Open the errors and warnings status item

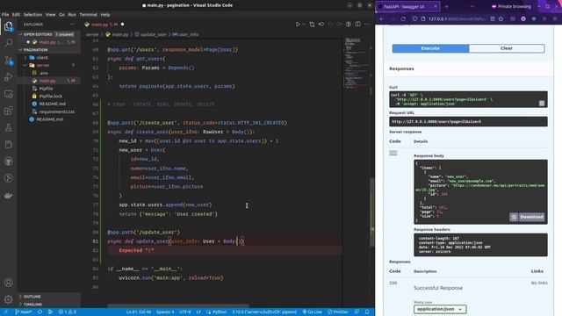(68, 312)
